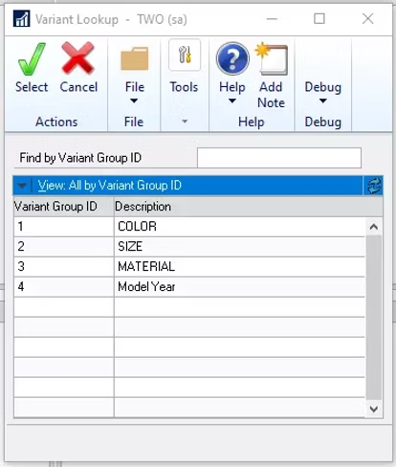
Task: Click the blue Help question mark icon
Action: tap(232, 58)
